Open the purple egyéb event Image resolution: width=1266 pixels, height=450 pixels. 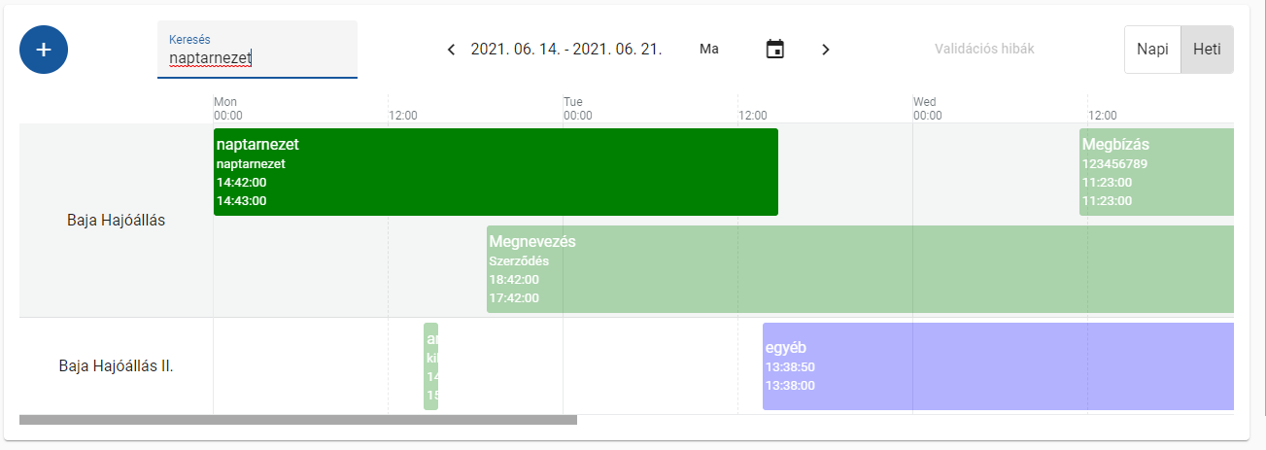tap(998, 366)
